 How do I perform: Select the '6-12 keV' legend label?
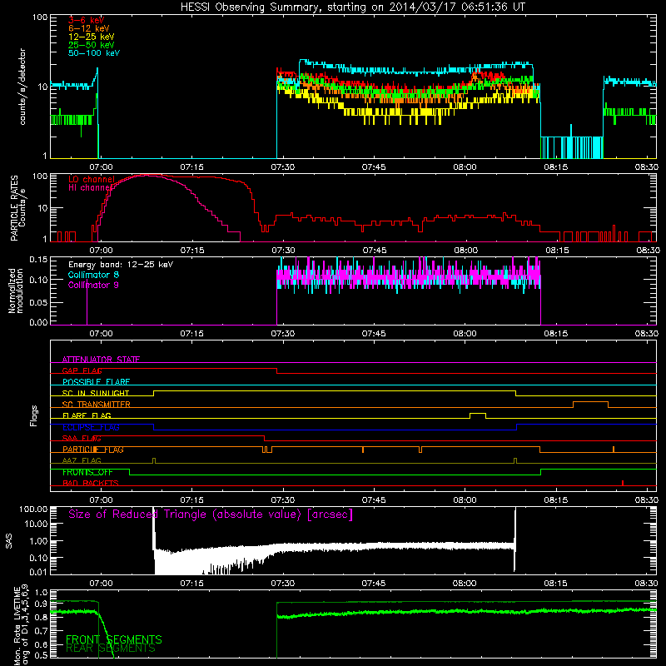click(x=89, y=28)
